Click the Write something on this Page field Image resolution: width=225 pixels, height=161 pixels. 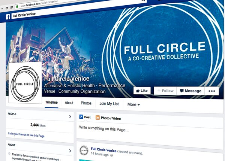tap(150, 132)
